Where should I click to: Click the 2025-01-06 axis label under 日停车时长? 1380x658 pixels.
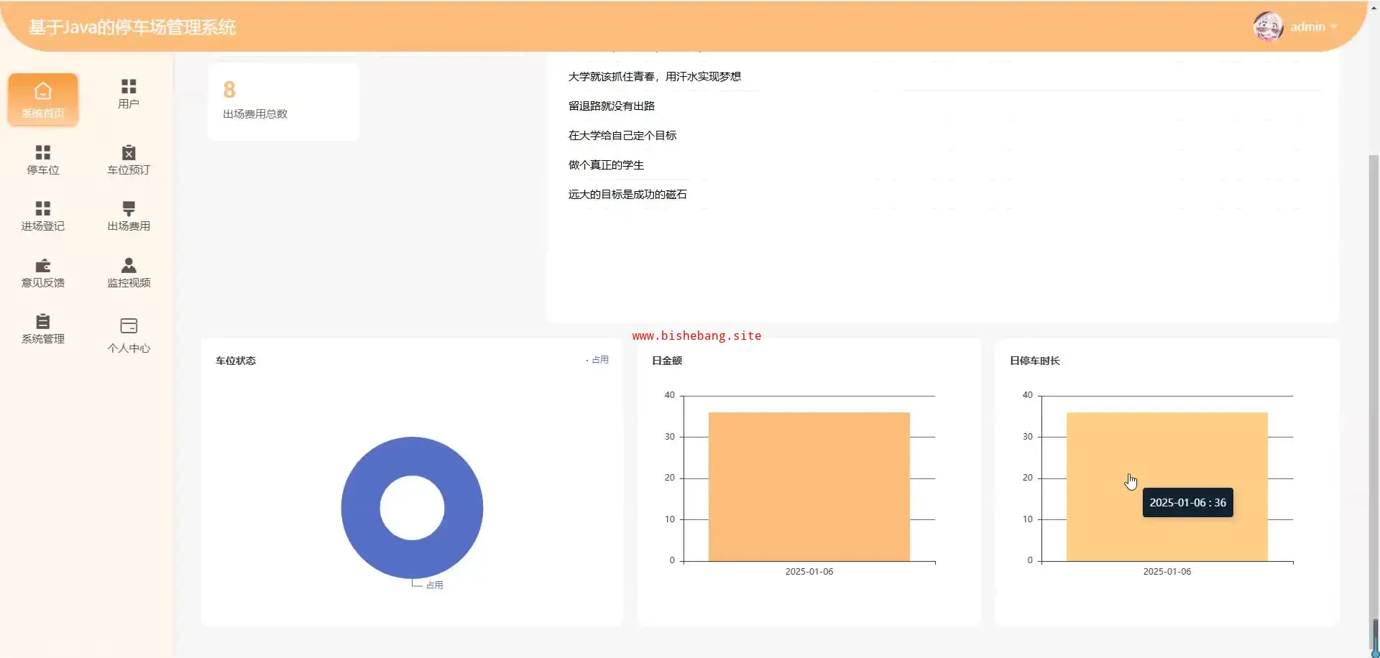coord(1167,572)
